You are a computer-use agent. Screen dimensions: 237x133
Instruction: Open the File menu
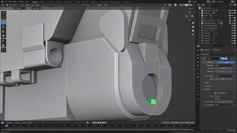[x=5, y=1]
